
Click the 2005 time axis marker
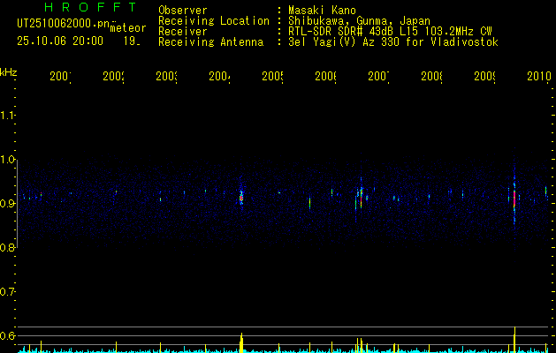coord(272,77)
